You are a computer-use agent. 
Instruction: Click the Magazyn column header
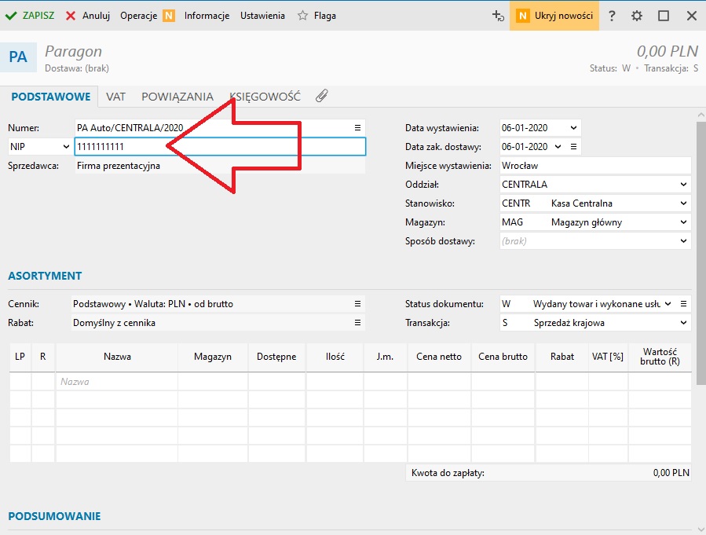tap(213, 357)
